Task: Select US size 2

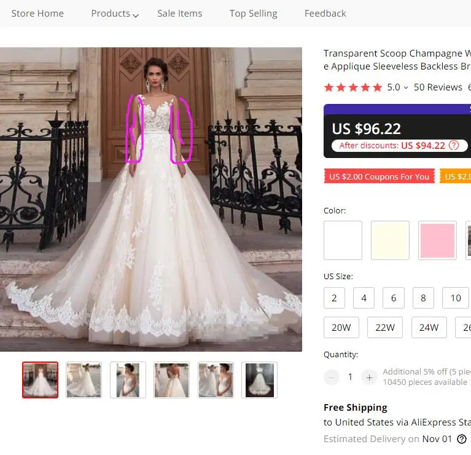Action: (334, 298)
